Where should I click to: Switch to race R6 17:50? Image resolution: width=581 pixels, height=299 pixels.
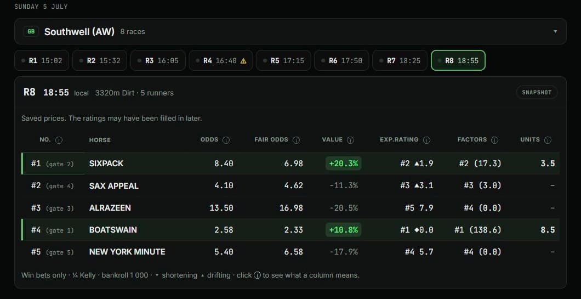341,60
